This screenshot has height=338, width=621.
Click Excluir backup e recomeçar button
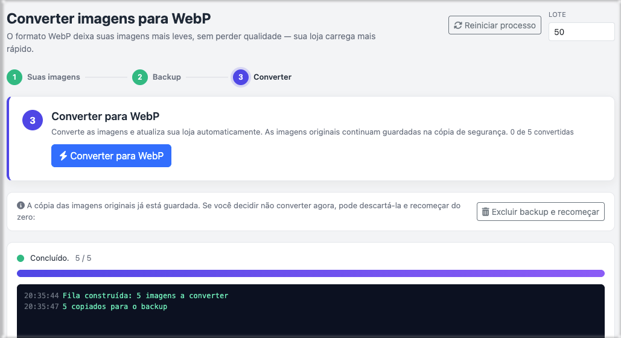(541, 212)
